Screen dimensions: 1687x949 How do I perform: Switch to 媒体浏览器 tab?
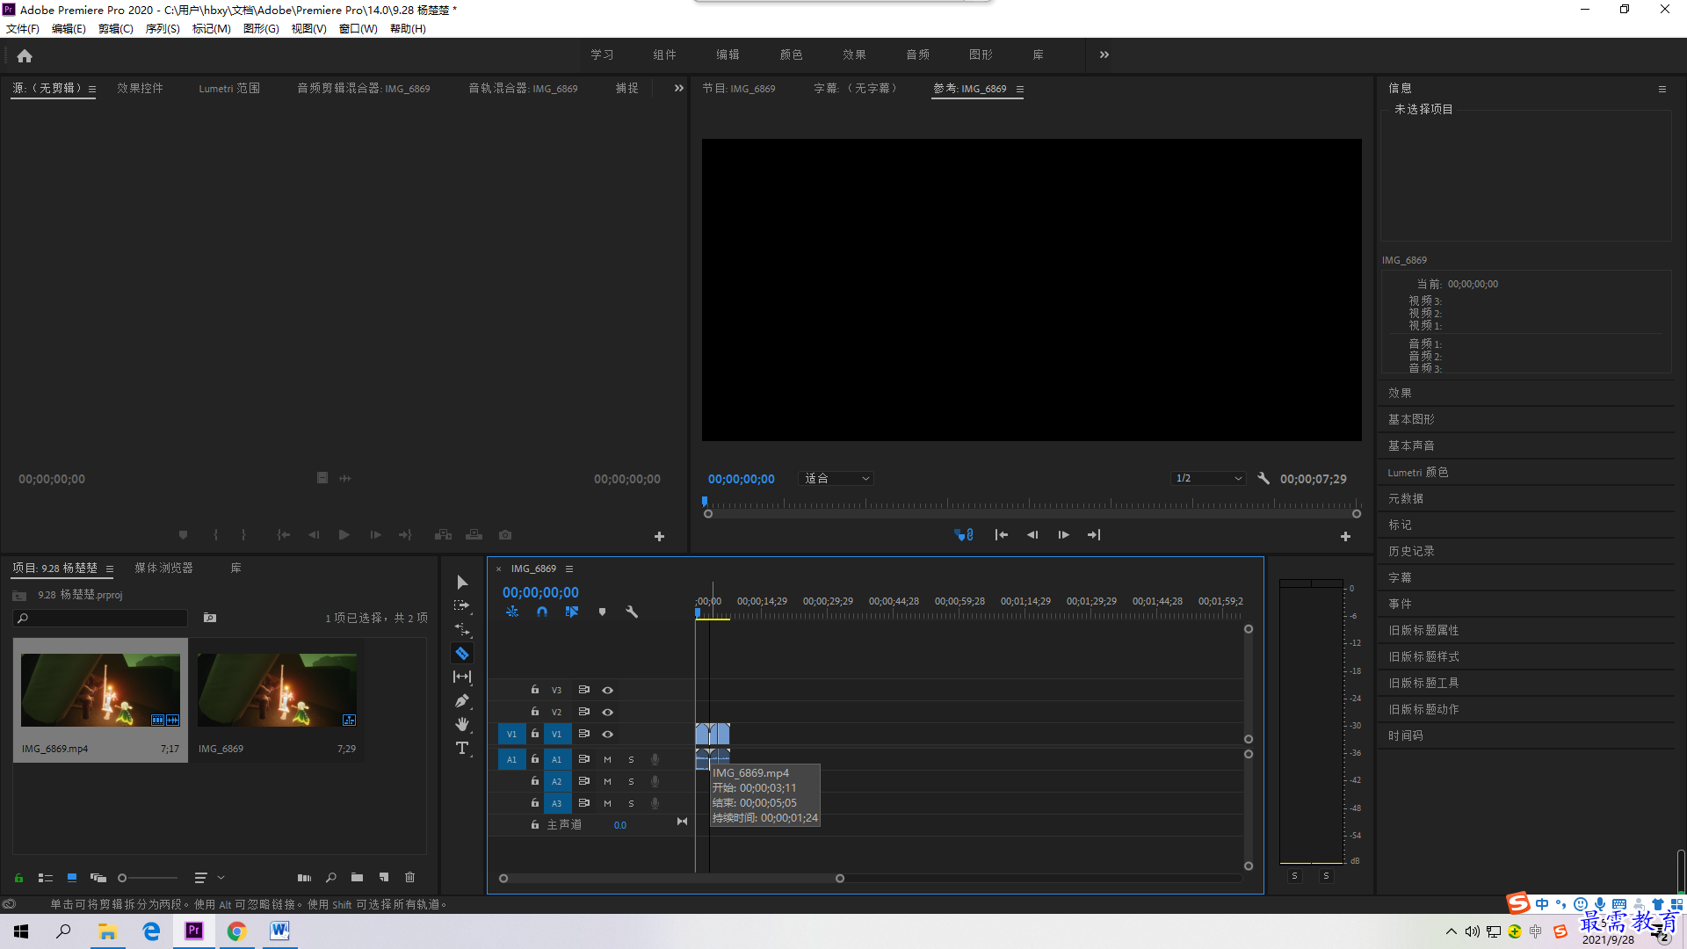click(163, 568)
